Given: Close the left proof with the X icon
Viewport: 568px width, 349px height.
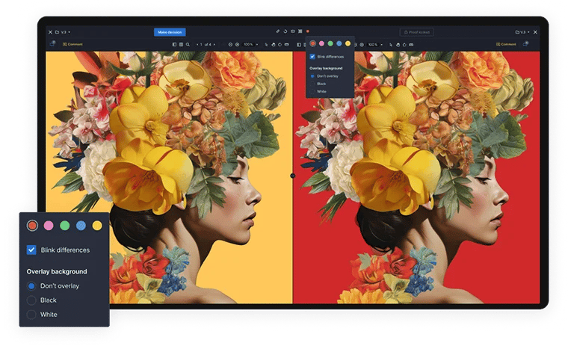Looking at the screenshot, I should click(x=50, y=32).
